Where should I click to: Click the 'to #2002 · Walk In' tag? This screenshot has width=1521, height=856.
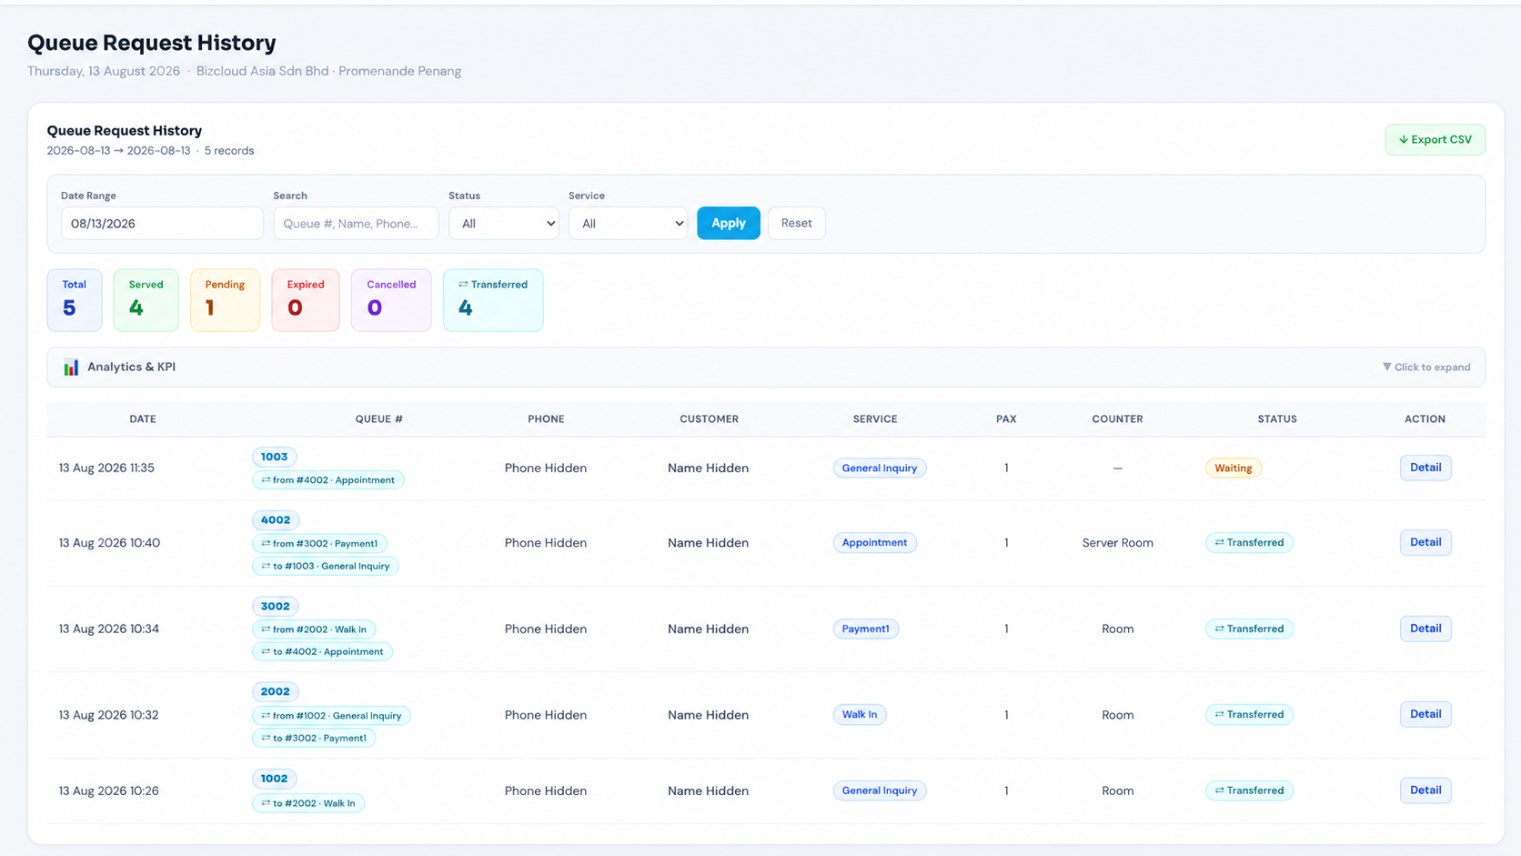(x=308, y=803)
